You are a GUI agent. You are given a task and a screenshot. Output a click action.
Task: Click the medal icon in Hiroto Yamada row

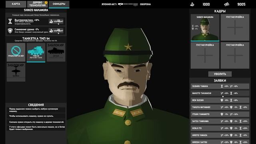point(222,135)
